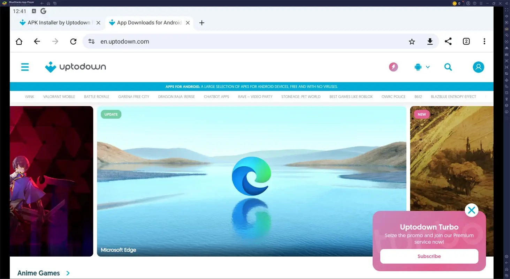This screenshot has height=279, width=510.
Task: Open the CHATBOT APPS link
Action: (x=216, y=97)
